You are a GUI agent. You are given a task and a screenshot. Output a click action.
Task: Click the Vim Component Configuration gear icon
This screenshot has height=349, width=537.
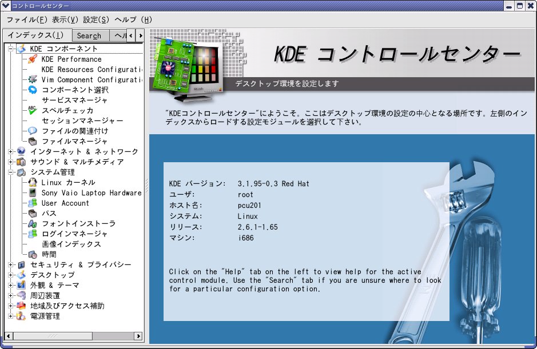(x=33, y=80)
